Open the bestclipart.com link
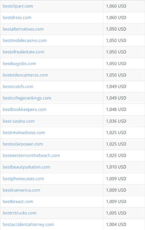145x230 pixels. tap(18, 6)
